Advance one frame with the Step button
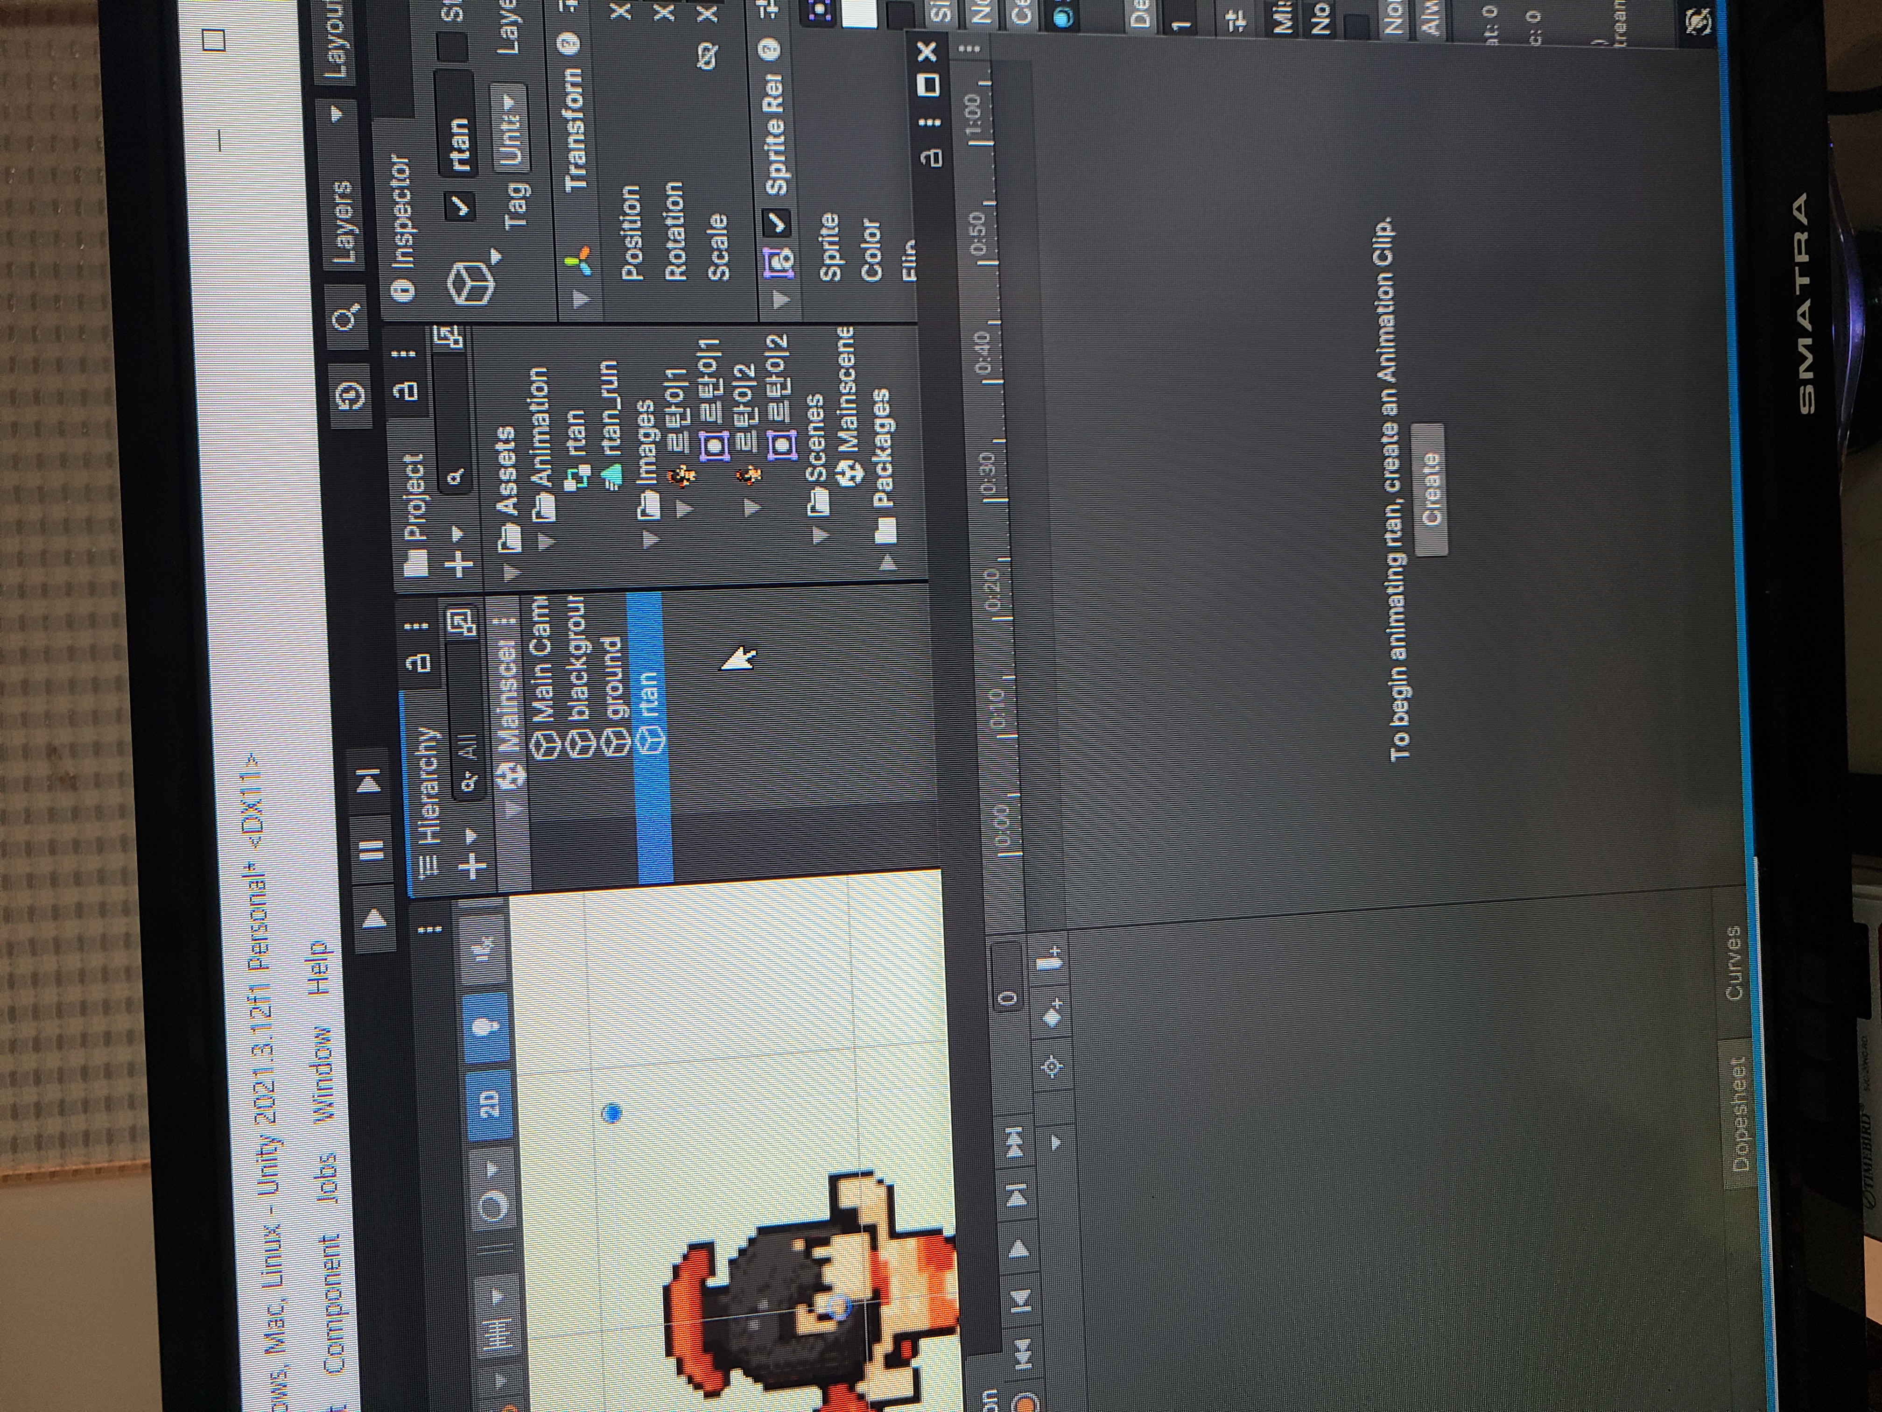 pos(367,780)
